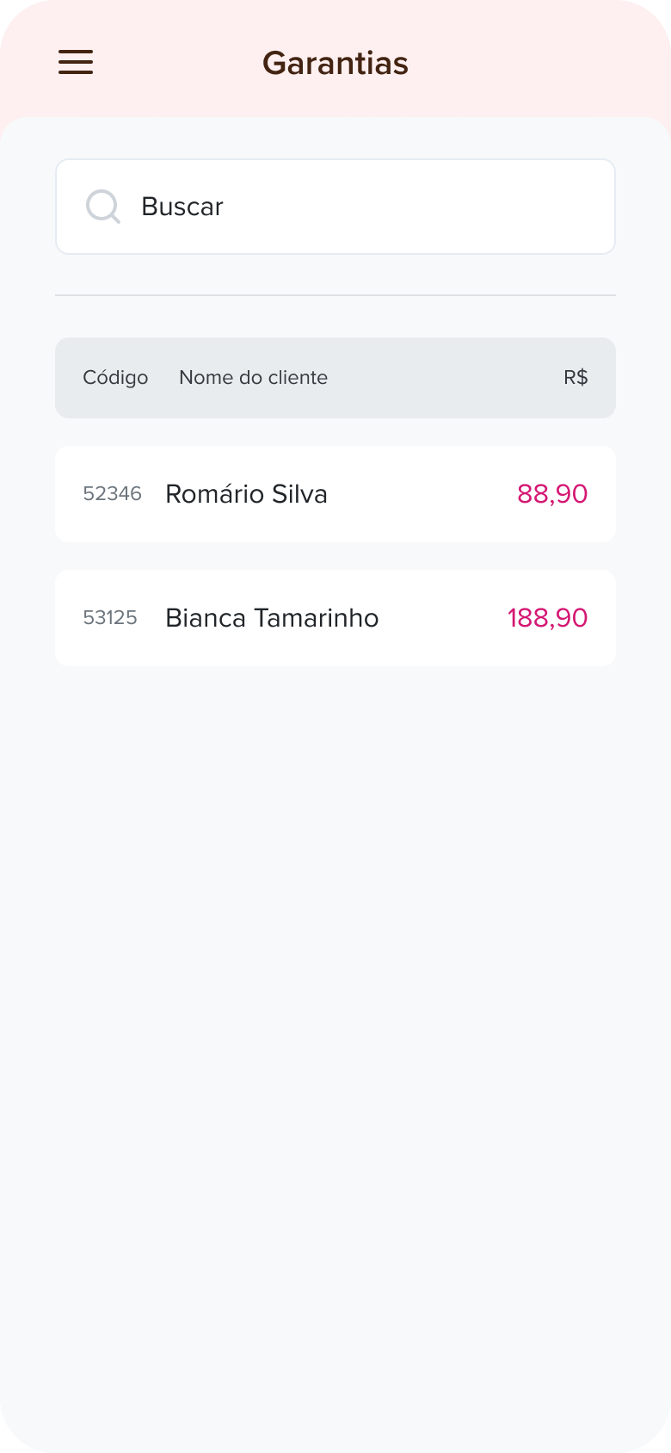Select warranty code 53125
This screenshot has height=1453, width=671.
pos(110,618)
